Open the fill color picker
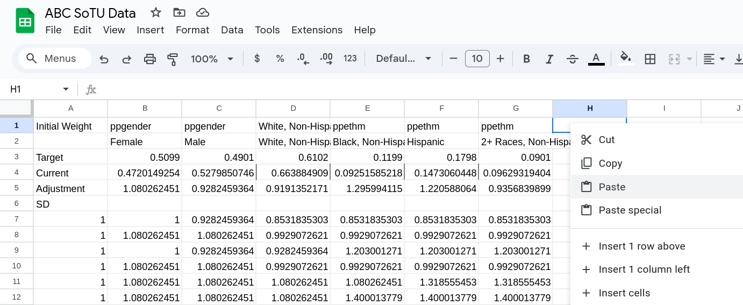 (x=625, y=59)
